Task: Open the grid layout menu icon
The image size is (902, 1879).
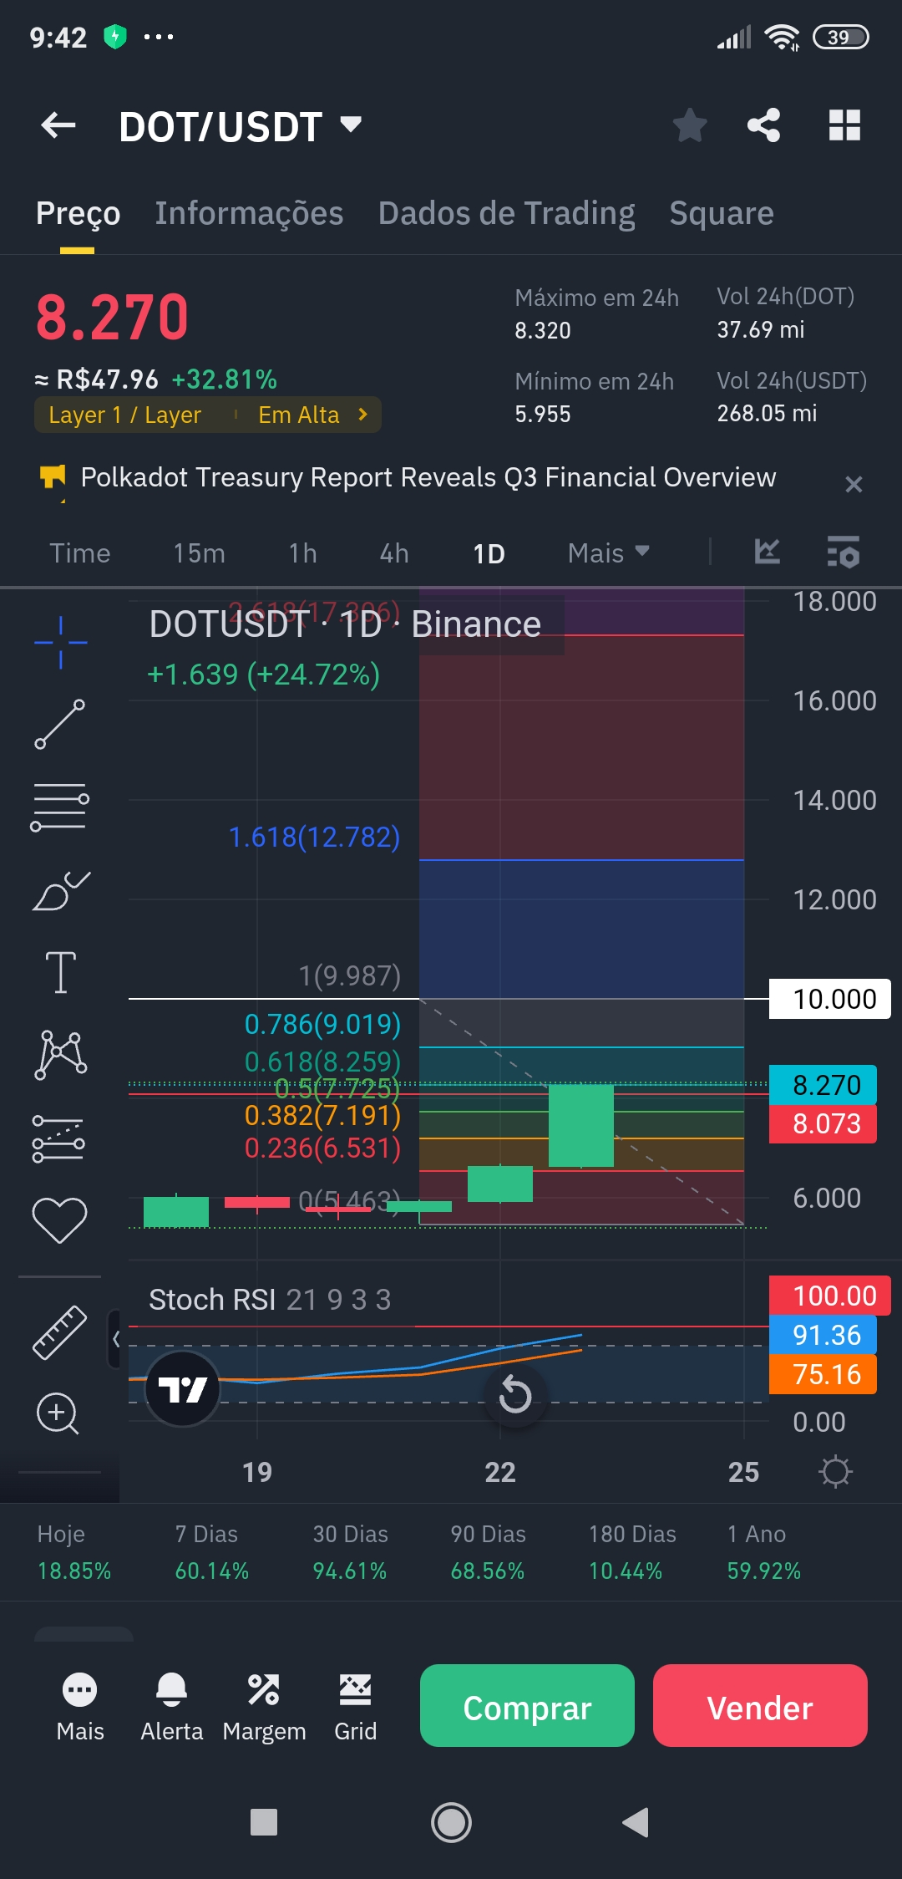Action: pos(844,126)
